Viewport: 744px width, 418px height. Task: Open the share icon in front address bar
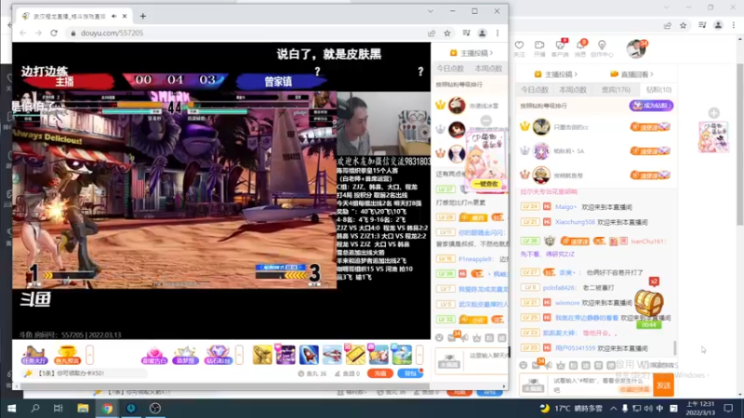tap(432, 33)
